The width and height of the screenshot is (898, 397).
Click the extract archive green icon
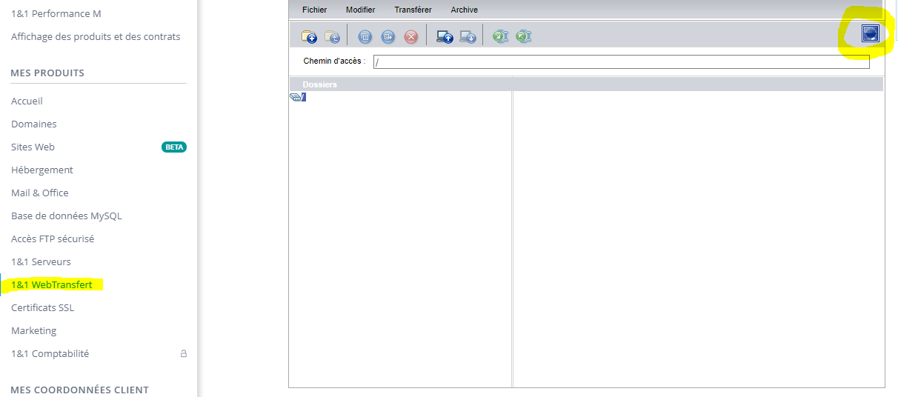(x=524, y=36)
